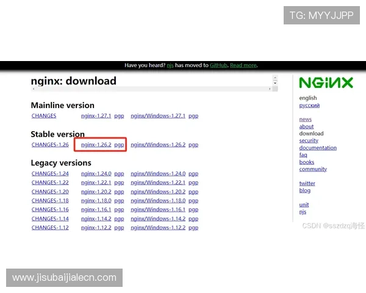Open the GitHub link in banner
The width and height of the screenshot is (366, 293).
[x=218, y=65]
